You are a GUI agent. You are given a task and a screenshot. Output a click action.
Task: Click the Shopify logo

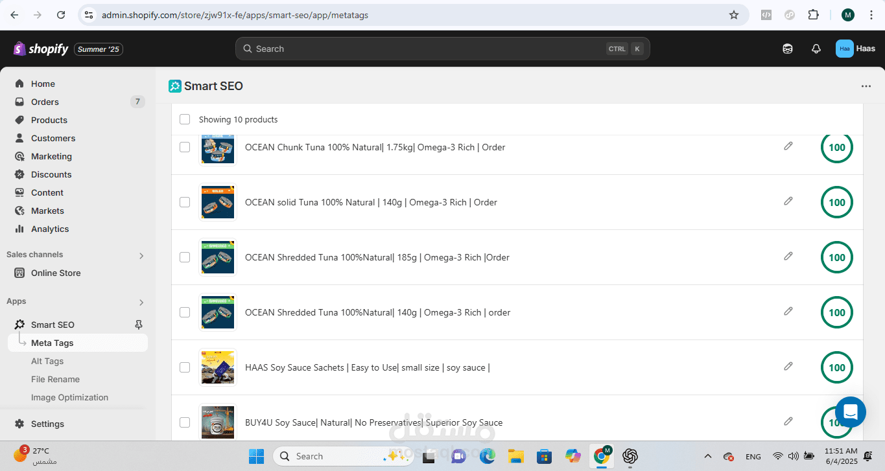point(41,49)
